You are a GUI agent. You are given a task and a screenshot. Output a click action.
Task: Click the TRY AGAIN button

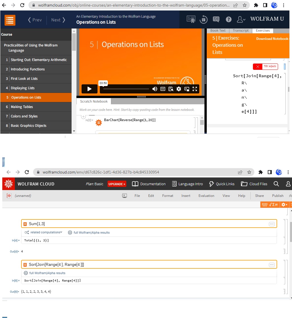(265, 66)
